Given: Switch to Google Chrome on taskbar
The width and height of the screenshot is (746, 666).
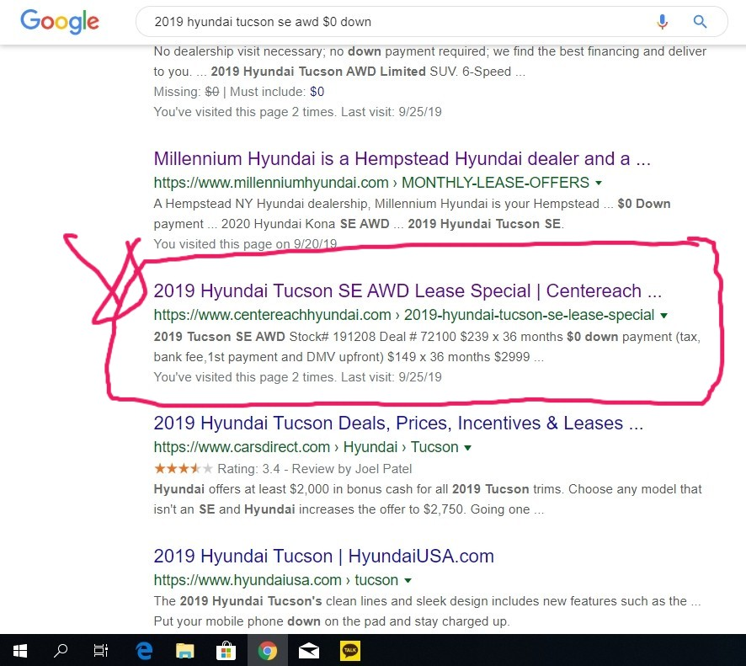Looking at the screenshot, I should 268,650.
